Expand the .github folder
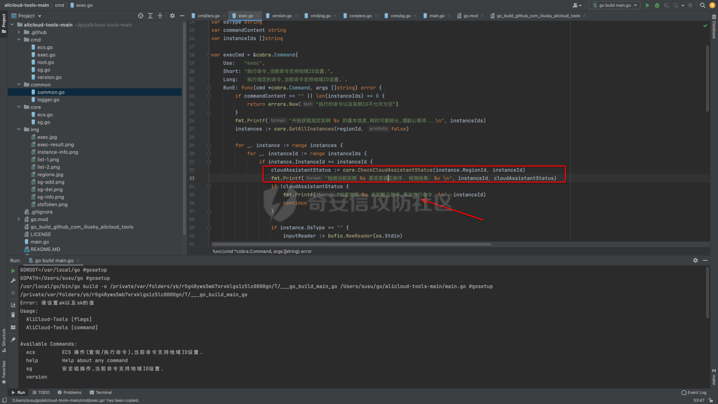The height and width of the screenshot is (404, 718). [x=19, y=33]
